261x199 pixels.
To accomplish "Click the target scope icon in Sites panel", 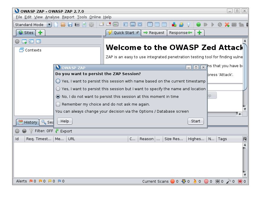I will click(17, 41).
